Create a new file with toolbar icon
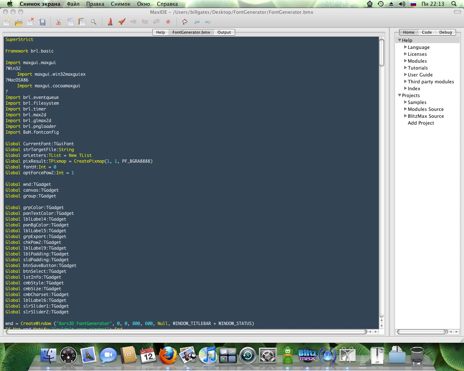Image resolution: width=464 pixels, height=371 pixels. (x=7, y=22)
